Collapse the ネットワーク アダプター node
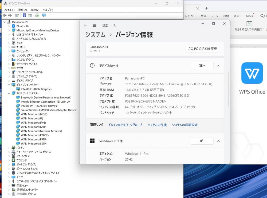 pos(9,93)
